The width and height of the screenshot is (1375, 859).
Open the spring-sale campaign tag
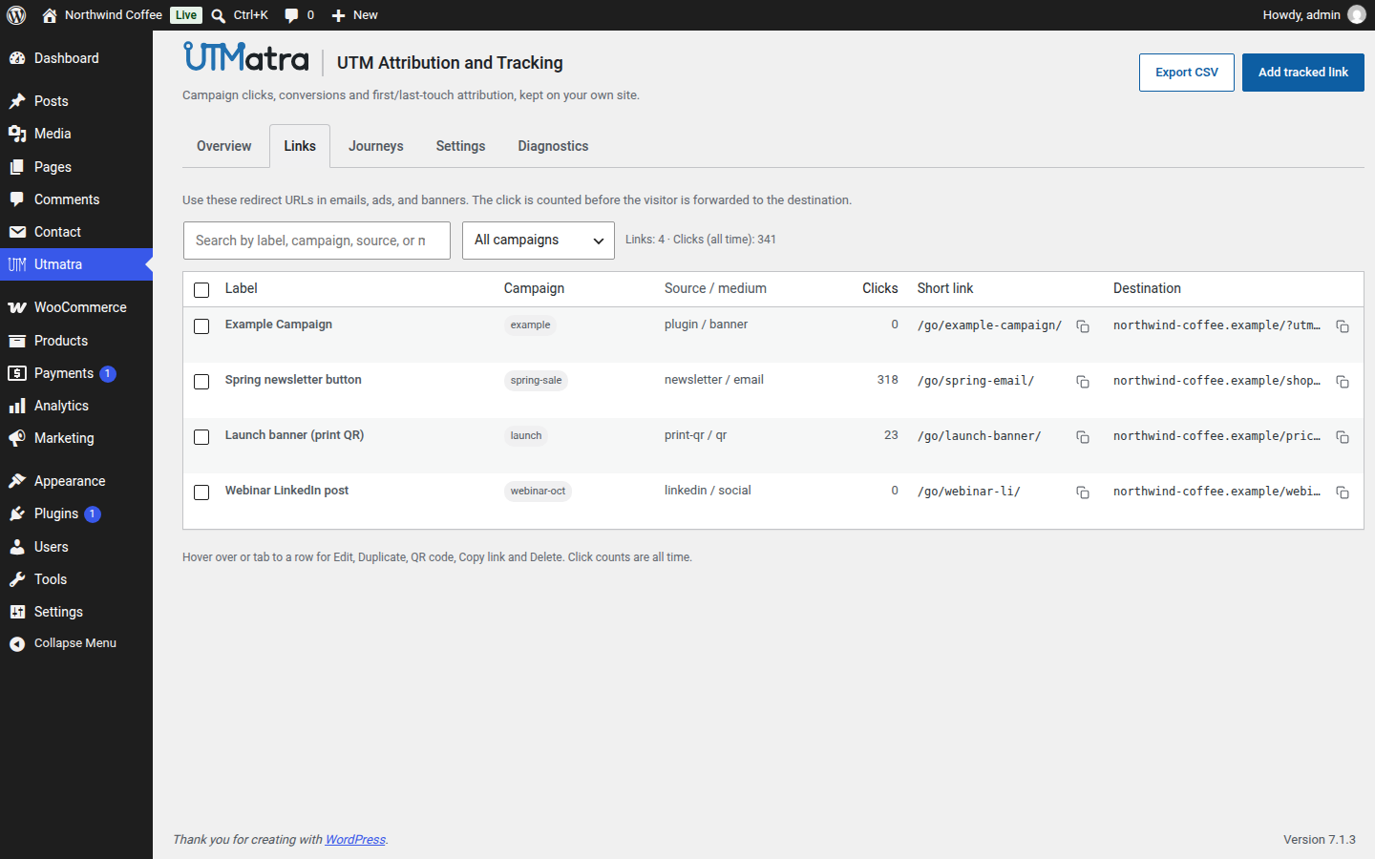pyautogui.click(x=536, y=380)
